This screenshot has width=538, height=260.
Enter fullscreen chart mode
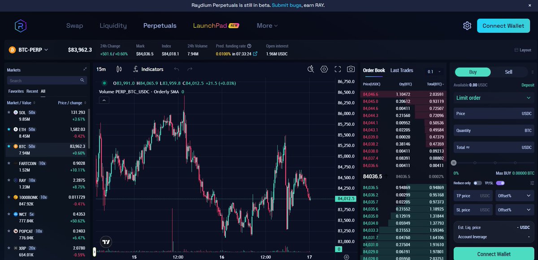click(x=338, y=69)
